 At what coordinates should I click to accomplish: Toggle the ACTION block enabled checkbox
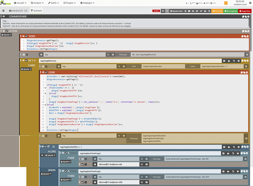[7, 31]
